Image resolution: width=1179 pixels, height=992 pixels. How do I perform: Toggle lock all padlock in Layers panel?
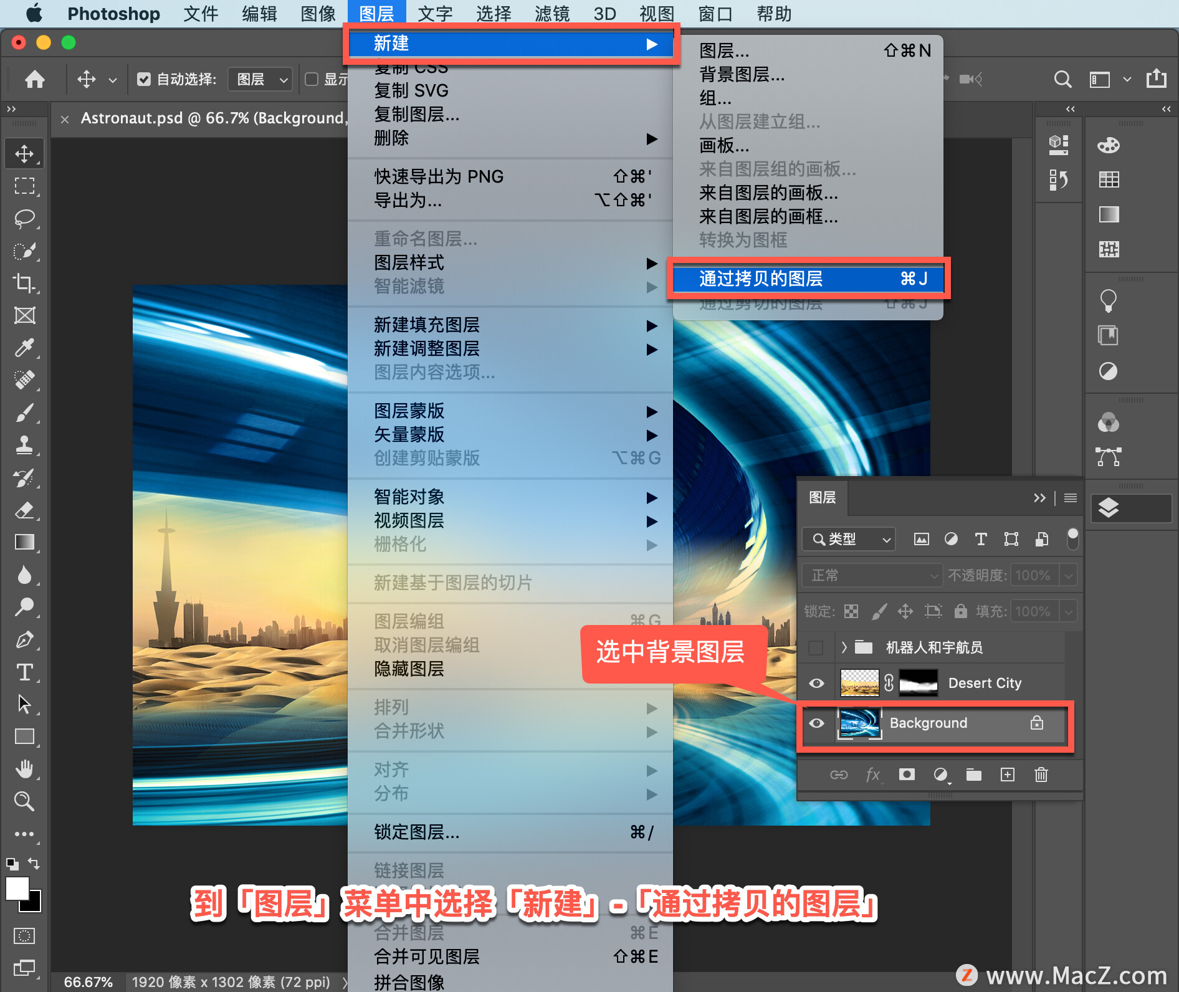(x=960, y=611)
